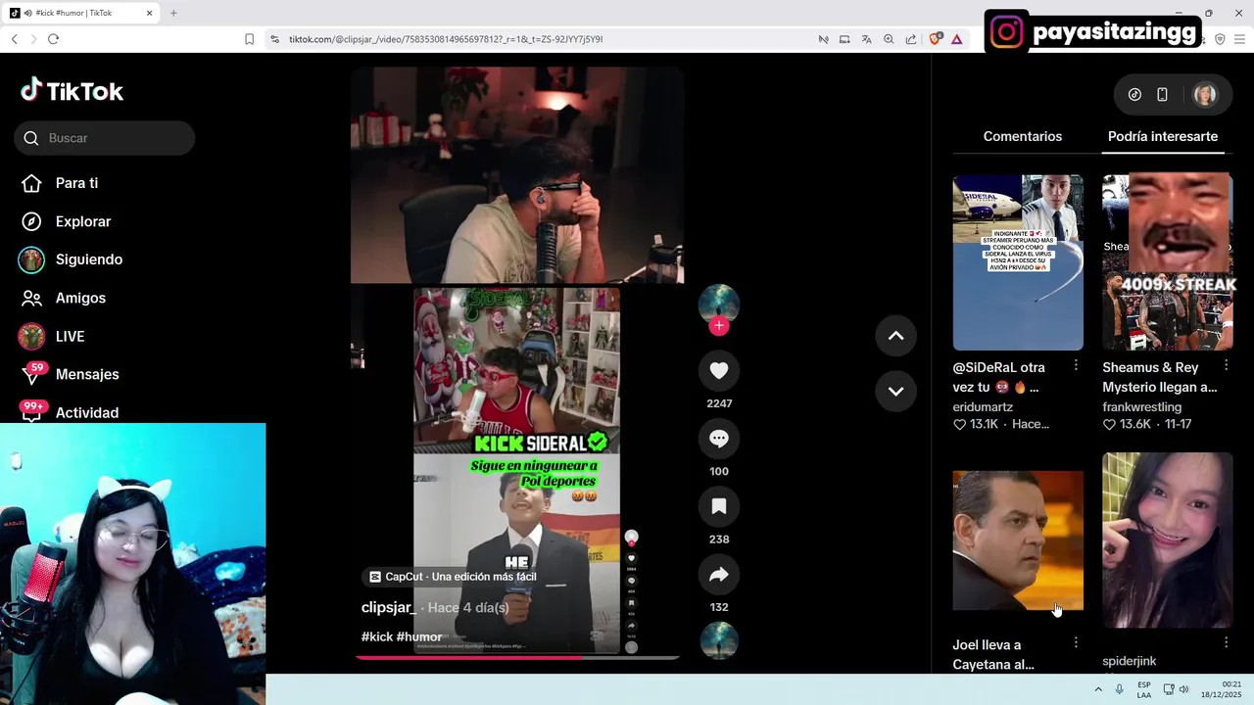Click the frankwrestling username

[x=1141, y=406]
